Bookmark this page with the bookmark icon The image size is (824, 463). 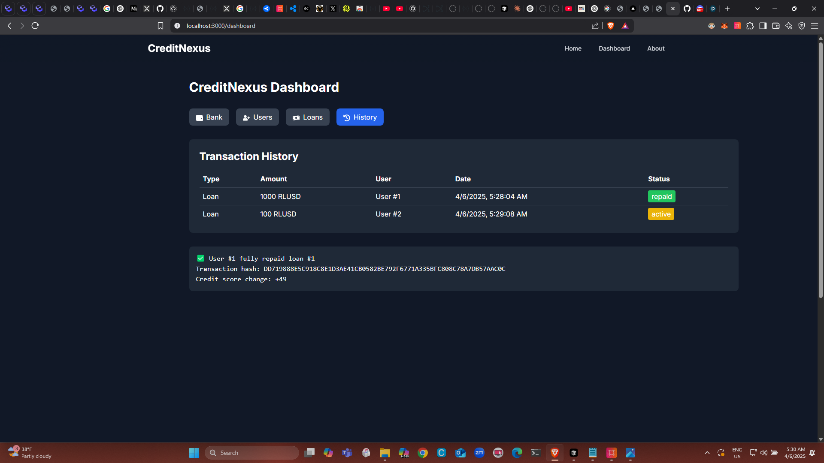coord(161,26)
